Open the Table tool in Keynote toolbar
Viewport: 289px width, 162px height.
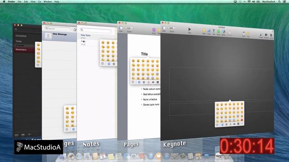[x=204, y=31]
